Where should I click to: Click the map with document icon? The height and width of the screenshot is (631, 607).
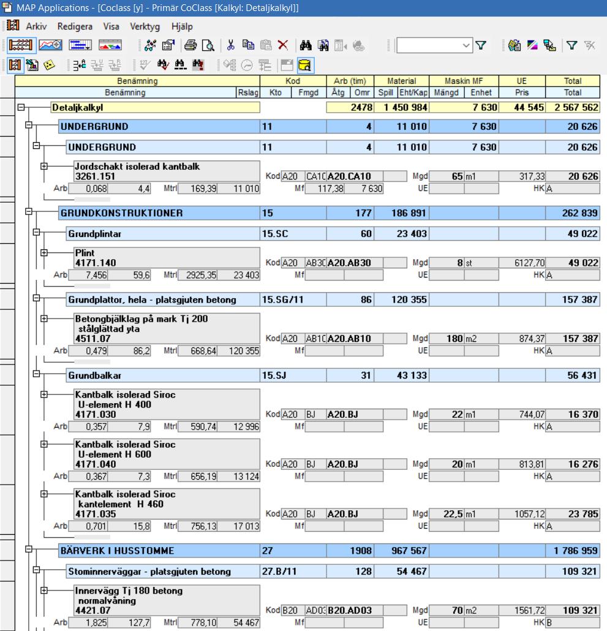(514, 45)
